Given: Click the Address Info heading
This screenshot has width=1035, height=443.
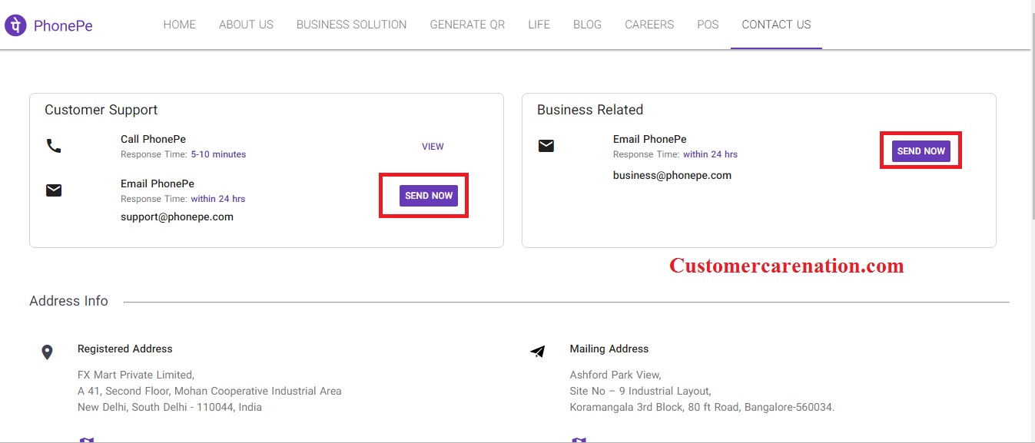Looking at the screenshot, I should pyautogui.click(x=68, y=301).
